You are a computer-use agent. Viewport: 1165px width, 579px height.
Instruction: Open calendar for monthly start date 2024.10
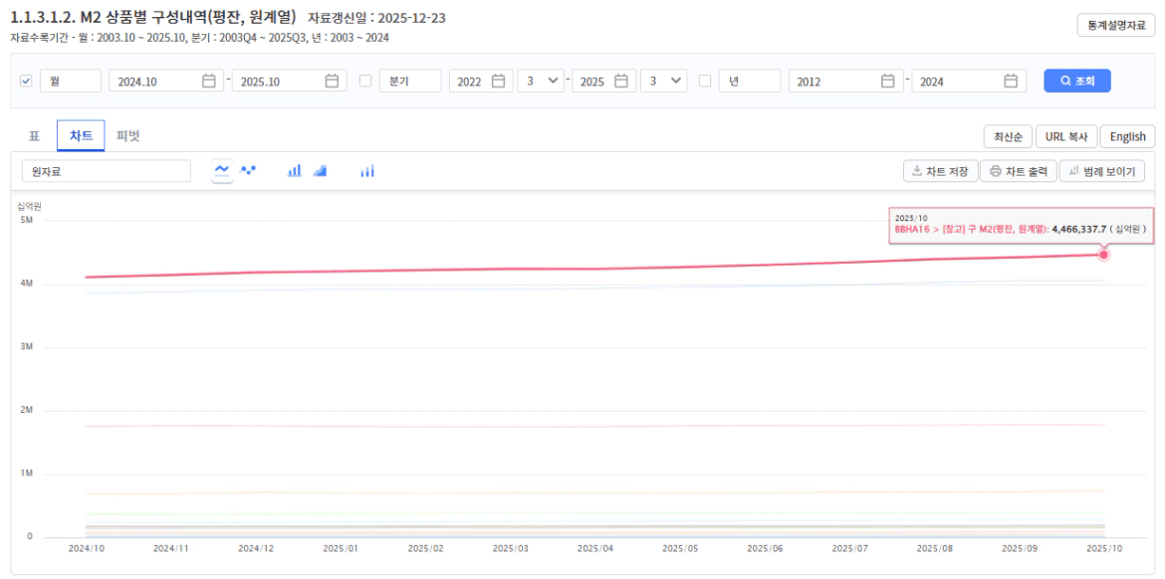[208, 82]
